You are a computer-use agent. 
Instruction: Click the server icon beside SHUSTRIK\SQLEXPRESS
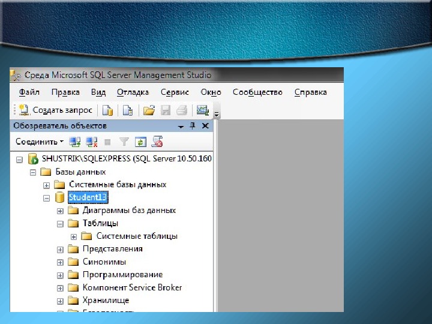pyautogui.click(x=34, y=159)
